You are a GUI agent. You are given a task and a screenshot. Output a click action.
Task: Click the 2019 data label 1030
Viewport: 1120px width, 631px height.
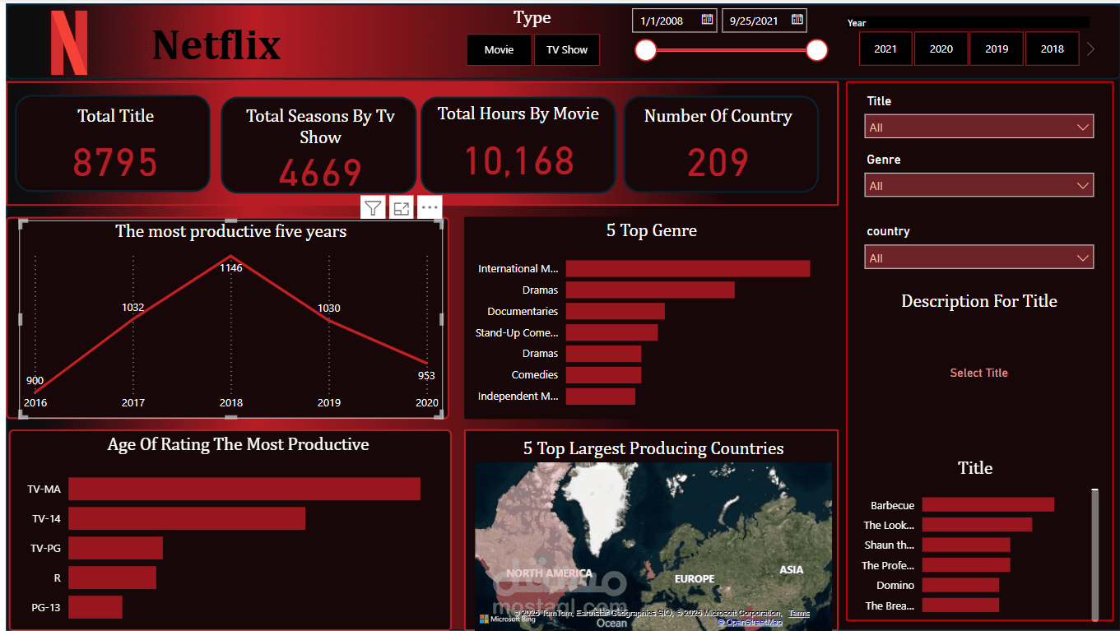(329, 308)
